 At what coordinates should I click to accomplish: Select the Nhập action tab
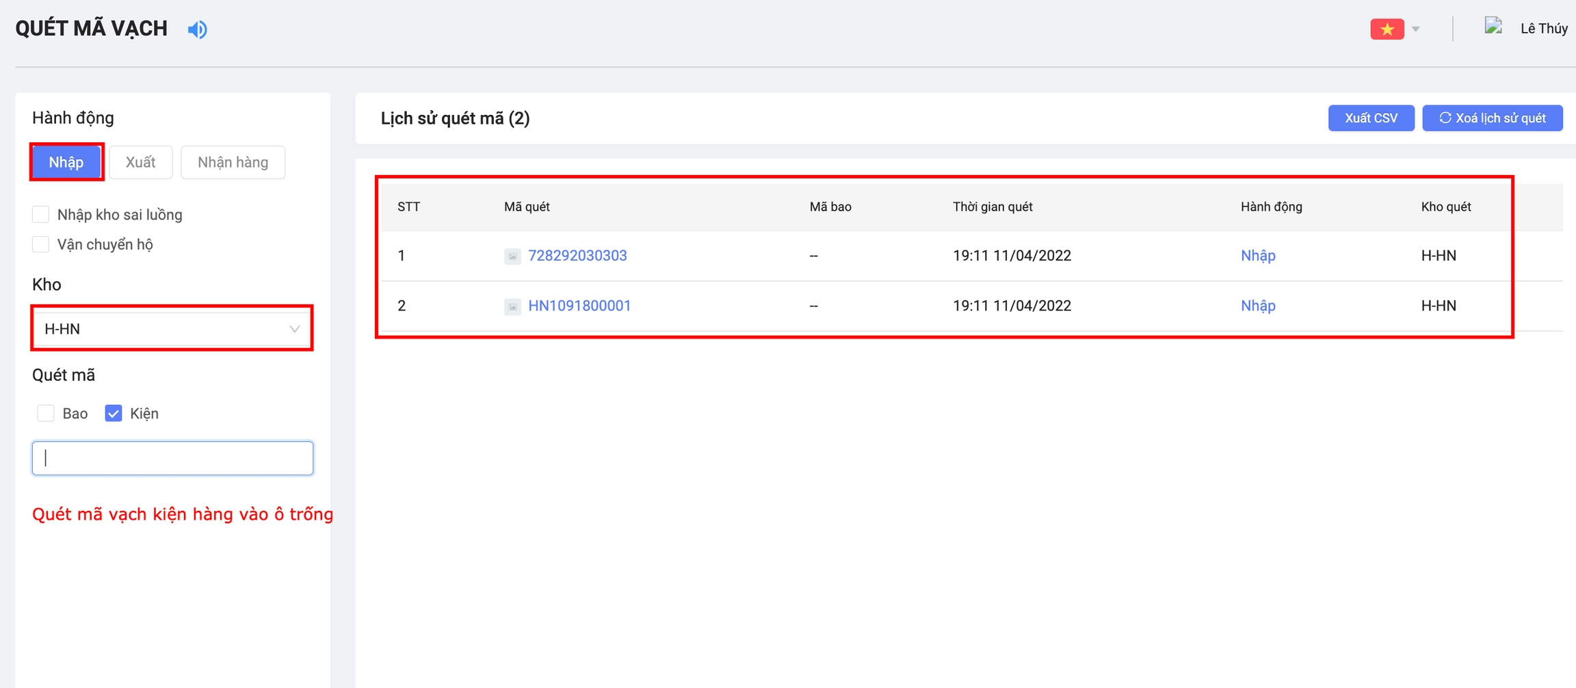pyautogui.click(x=66, y=162)
